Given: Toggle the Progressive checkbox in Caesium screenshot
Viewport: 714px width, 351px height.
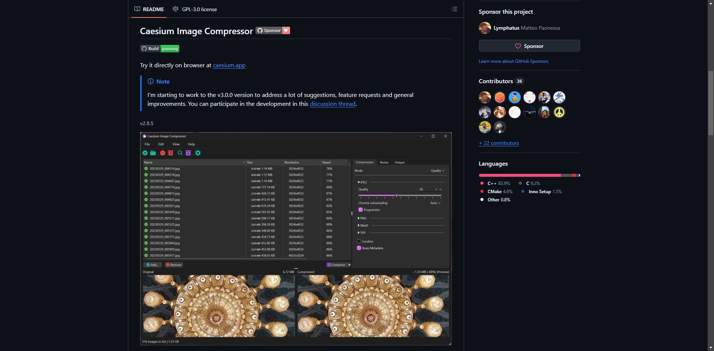Looking at the screenshot, I should click(x=360, y=210).
